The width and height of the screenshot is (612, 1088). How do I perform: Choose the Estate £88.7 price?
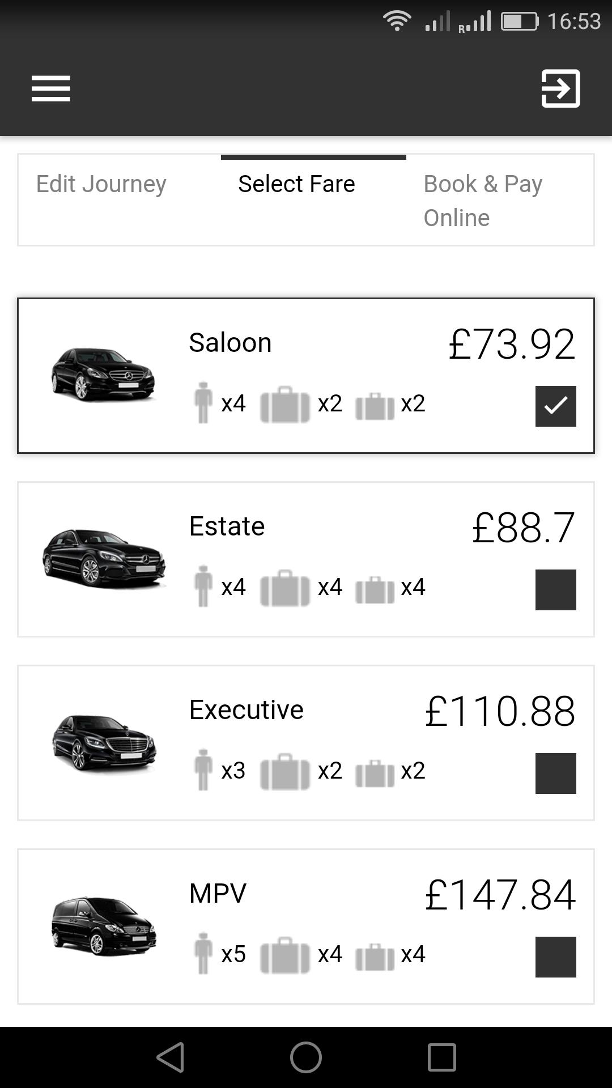pyautogui.click(x=524, y=528)
